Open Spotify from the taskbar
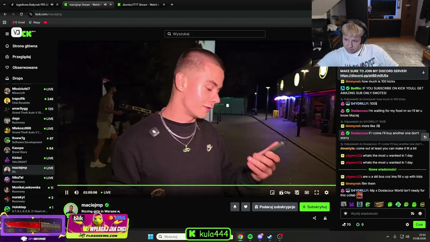The height and width of the screenshot is (242, 430). coord(250,237)
